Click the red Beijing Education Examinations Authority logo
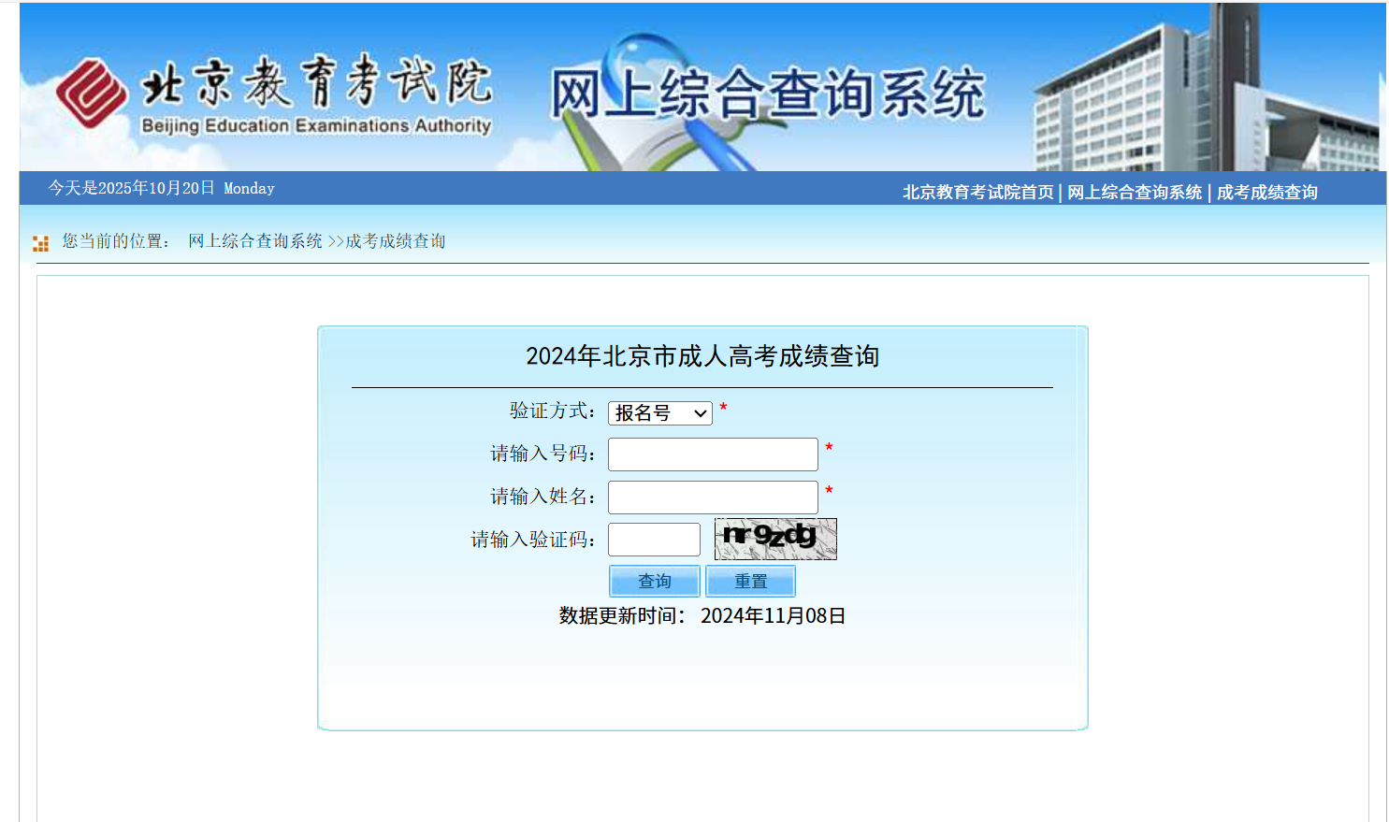This screenshot has height=822, width=1389. pyautogui.click(x=91, y=94)
